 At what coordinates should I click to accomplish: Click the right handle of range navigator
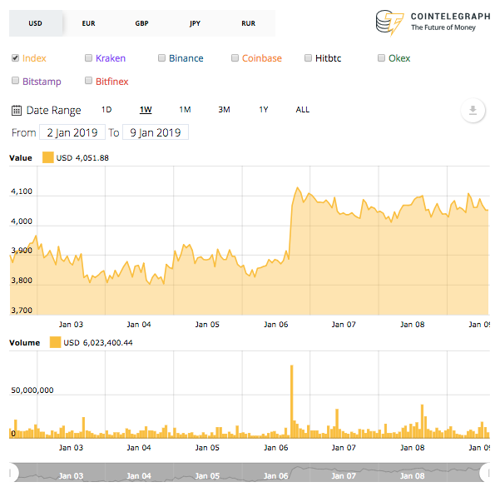[x=485, y=472]
